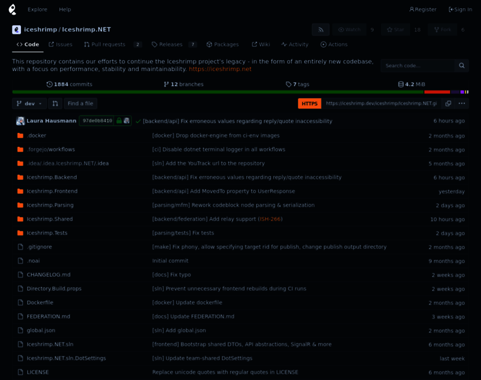Click the compare branches icon button

(55, 103)
